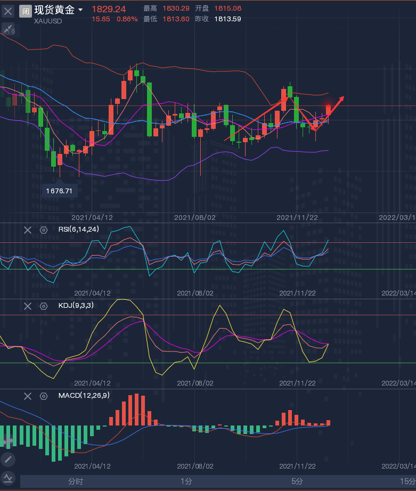
Task: Expand the 现货黄金 symbol dropdown
Action: [x=80, y=10]
